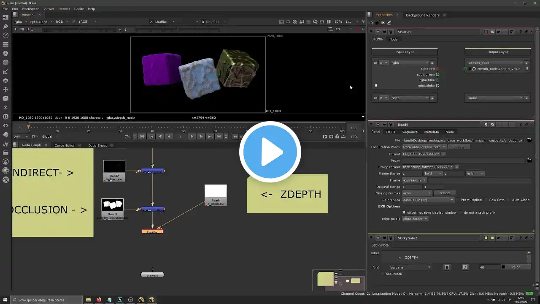This screenshot has width=540, height=304.
Task: Expand the zdepth_node output layer dropdown
Action: [x=496, y=62]
